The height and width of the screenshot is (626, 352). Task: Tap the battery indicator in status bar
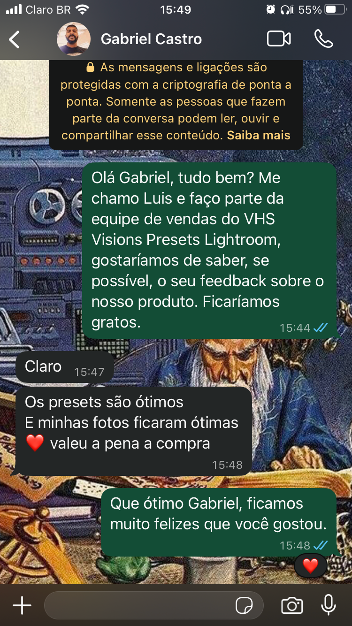pyautogui.click(x=335, y=9)
